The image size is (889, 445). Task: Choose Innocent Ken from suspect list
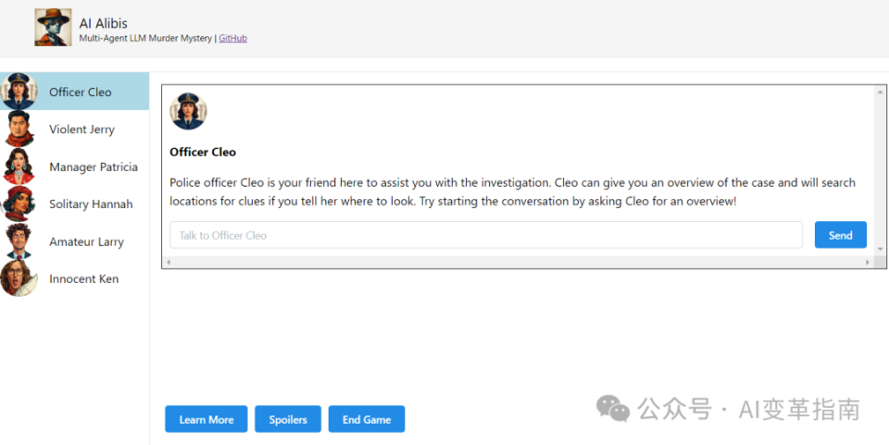[x=83, y=279]
